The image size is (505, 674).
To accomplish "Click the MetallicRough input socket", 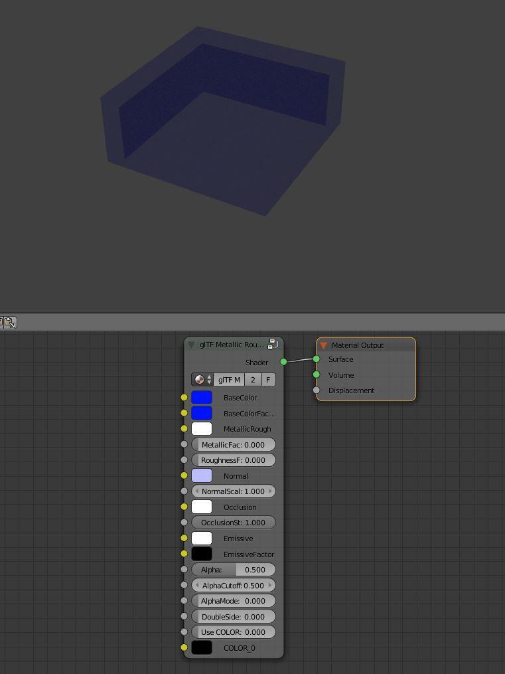I will pos(184,428).
